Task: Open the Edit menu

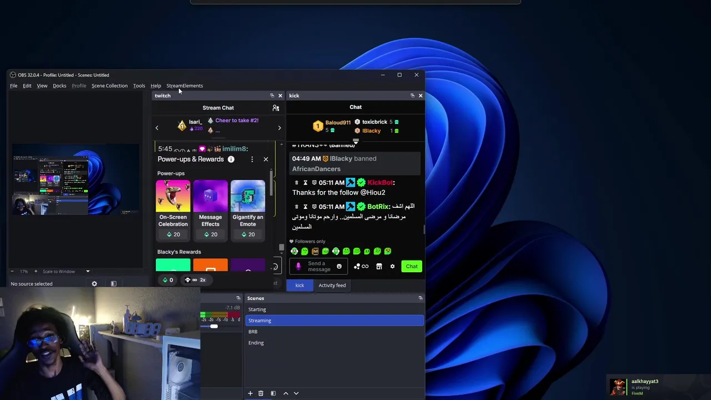Action: [x=27, y=86]
